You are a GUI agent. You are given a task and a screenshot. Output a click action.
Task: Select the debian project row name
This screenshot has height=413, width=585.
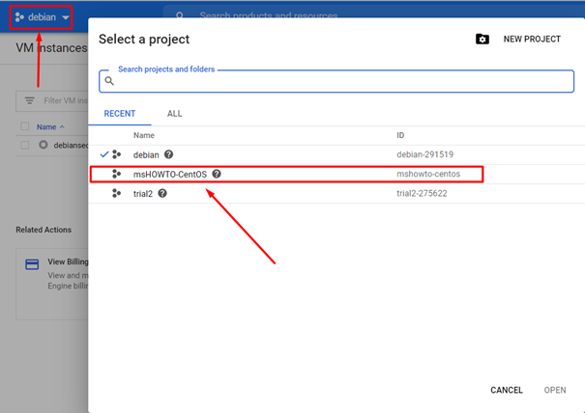pyautogui.click(x=146, y=154)
